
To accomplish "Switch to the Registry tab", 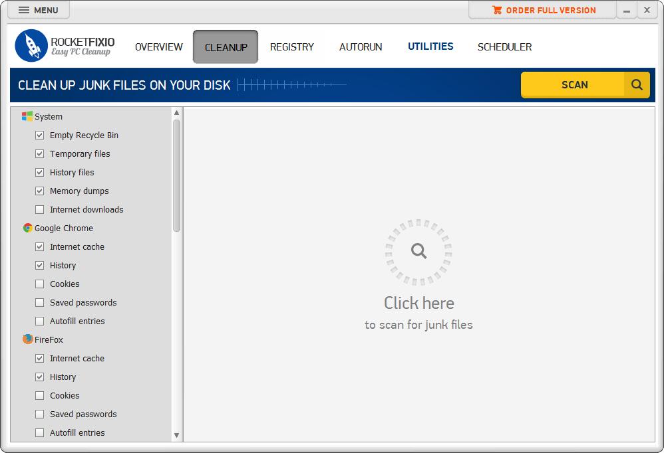I will pos(291,47).
